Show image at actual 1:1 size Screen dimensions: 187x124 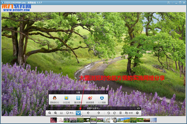[61, 113]
